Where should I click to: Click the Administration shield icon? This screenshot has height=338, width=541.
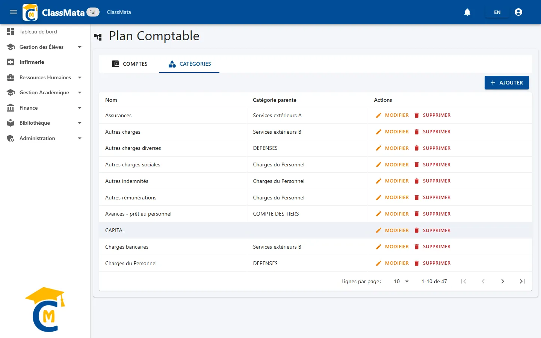(x=11, y=138)
